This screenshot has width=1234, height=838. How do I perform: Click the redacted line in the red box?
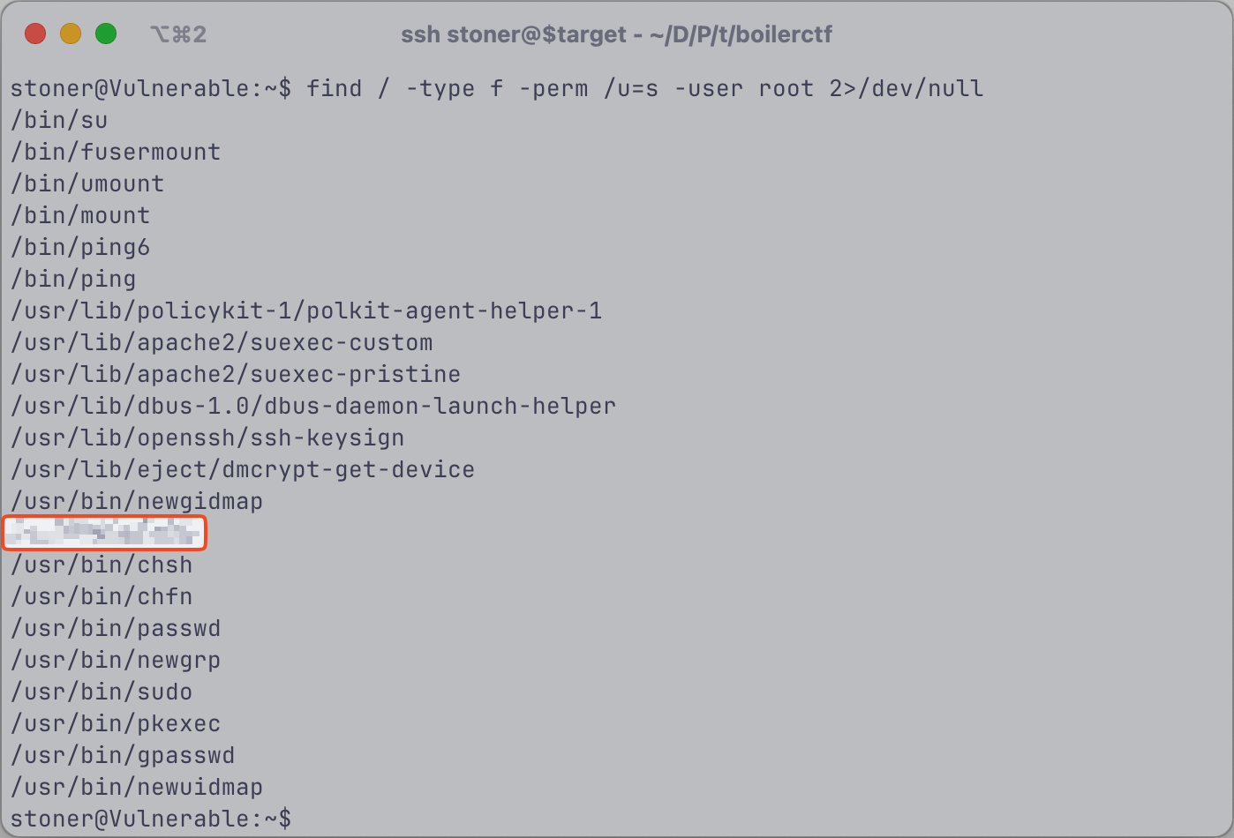(104, 533)
